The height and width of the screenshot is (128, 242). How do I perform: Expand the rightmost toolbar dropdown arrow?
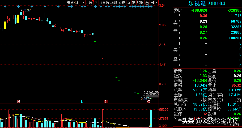tap(156, 3)
